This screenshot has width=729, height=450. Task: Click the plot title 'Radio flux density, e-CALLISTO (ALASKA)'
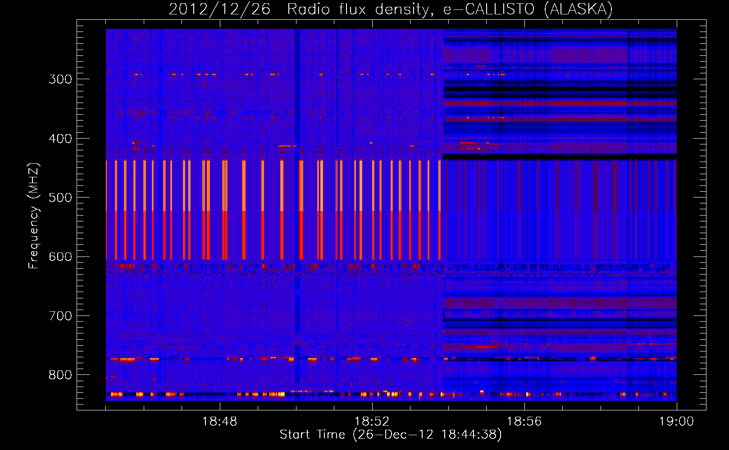click(x=450, y=9)
